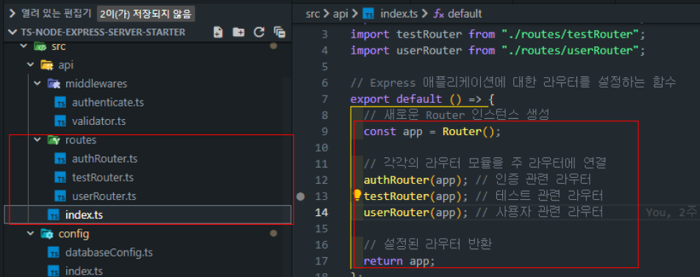Click api in the breadcrumb path
The width and height of the screenshot is (700, 277).
340,14
